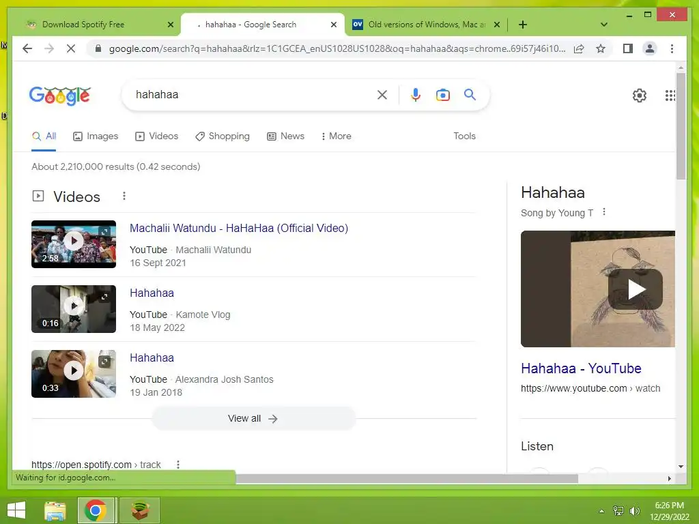Viewport: 699px width, 524px height.
Task: Clear the search box text
Action: (382, 95)
